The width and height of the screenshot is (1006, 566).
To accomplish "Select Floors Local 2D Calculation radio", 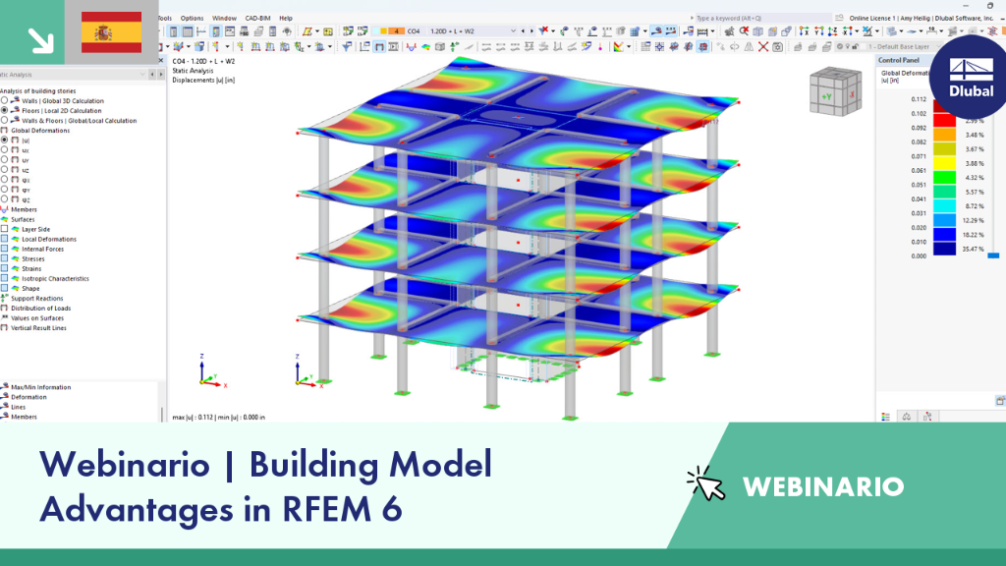I will coord(5,110).
